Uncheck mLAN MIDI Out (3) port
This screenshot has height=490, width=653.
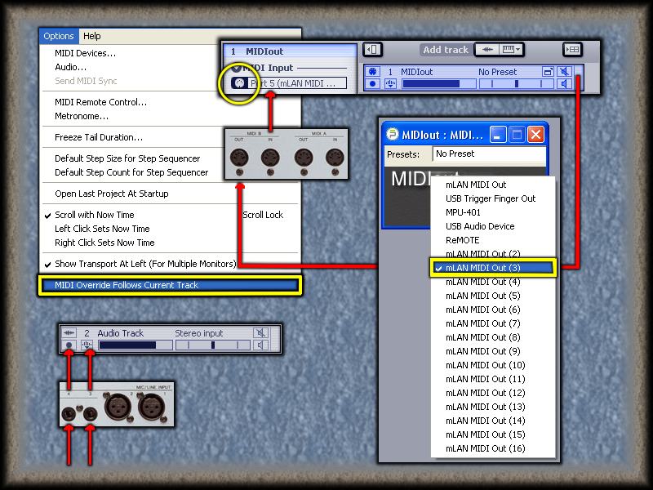(493, 268)
